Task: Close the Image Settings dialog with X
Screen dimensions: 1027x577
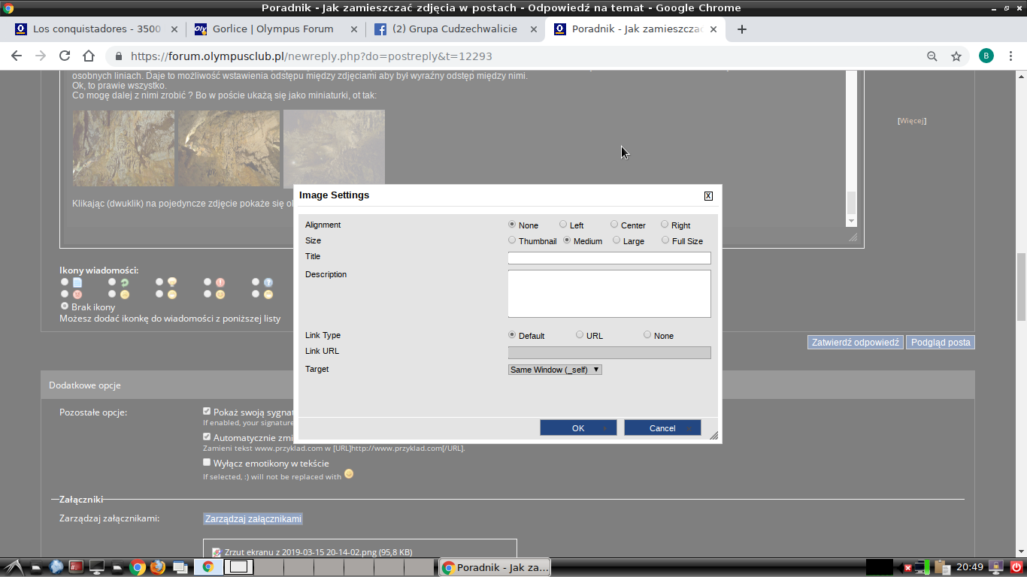Action: click(708, 196)
